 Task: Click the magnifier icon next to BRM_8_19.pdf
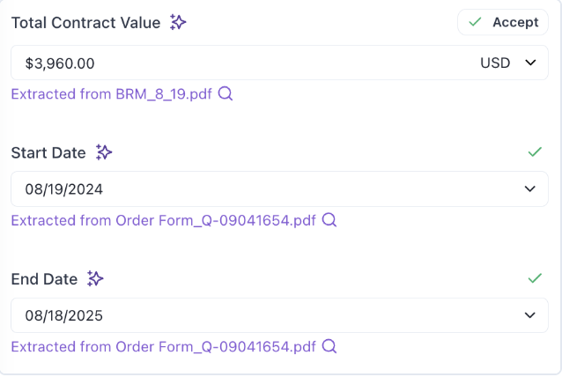coord(226,94)
